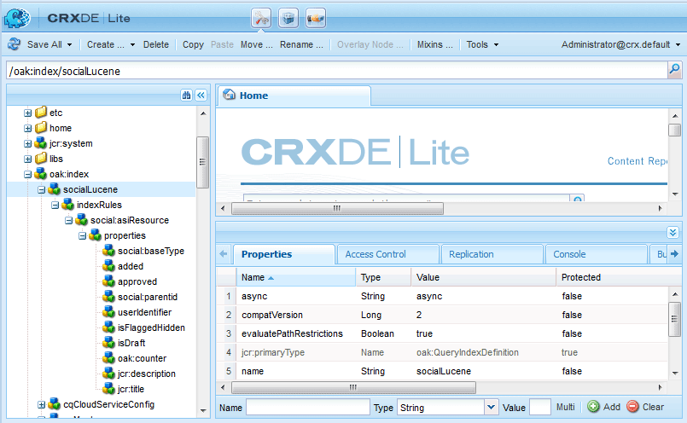Click the binoculars search icon in tree panel
This screenshot has width=687, height=423.
(x=187, y=95)
